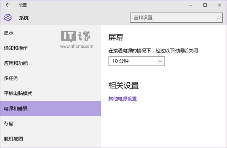Select 电源和睡眠 in sidebar
The width and height of the screenshot is (227, 148).
50,109
